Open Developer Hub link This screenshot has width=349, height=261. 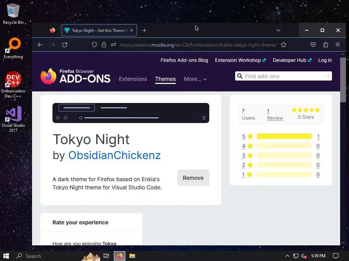click(x=292, y=60)
